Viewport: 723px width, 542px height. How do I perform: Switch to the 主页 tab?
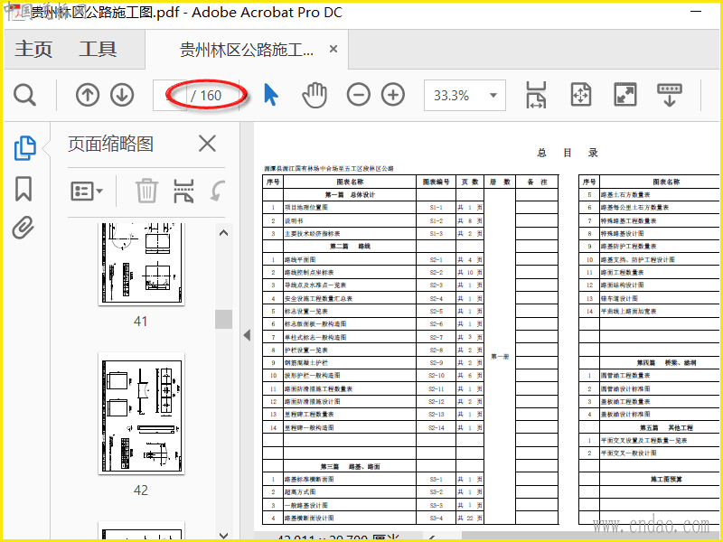point(33,50)
